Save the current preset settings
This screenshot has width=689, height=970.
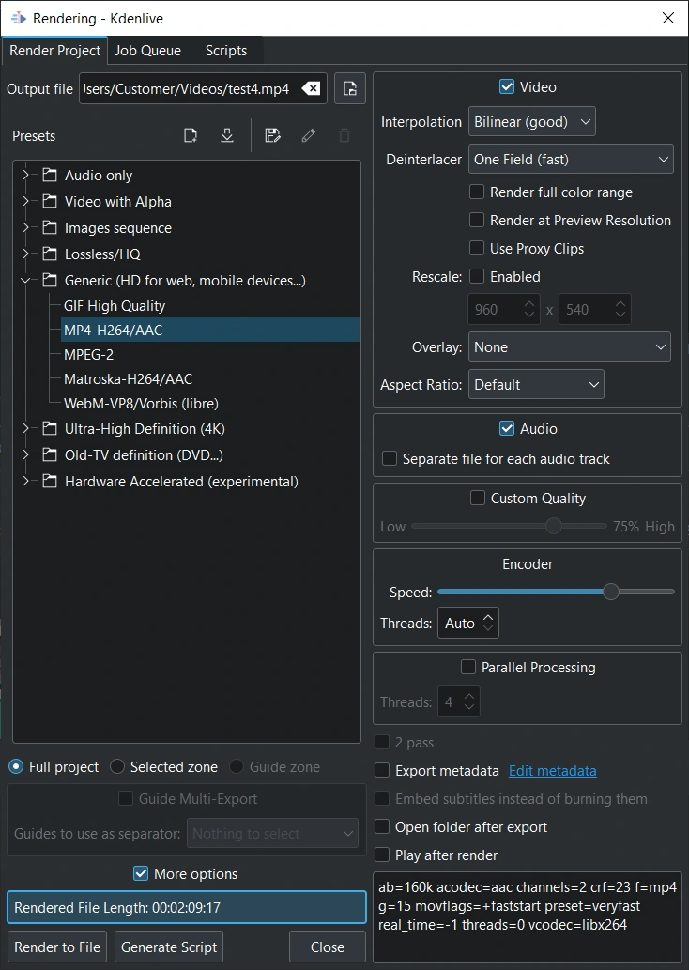[272, 135]
